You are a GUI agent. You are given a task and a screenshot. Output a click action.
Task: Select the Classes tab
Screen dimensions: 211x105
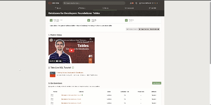click(x=105, y=8)
